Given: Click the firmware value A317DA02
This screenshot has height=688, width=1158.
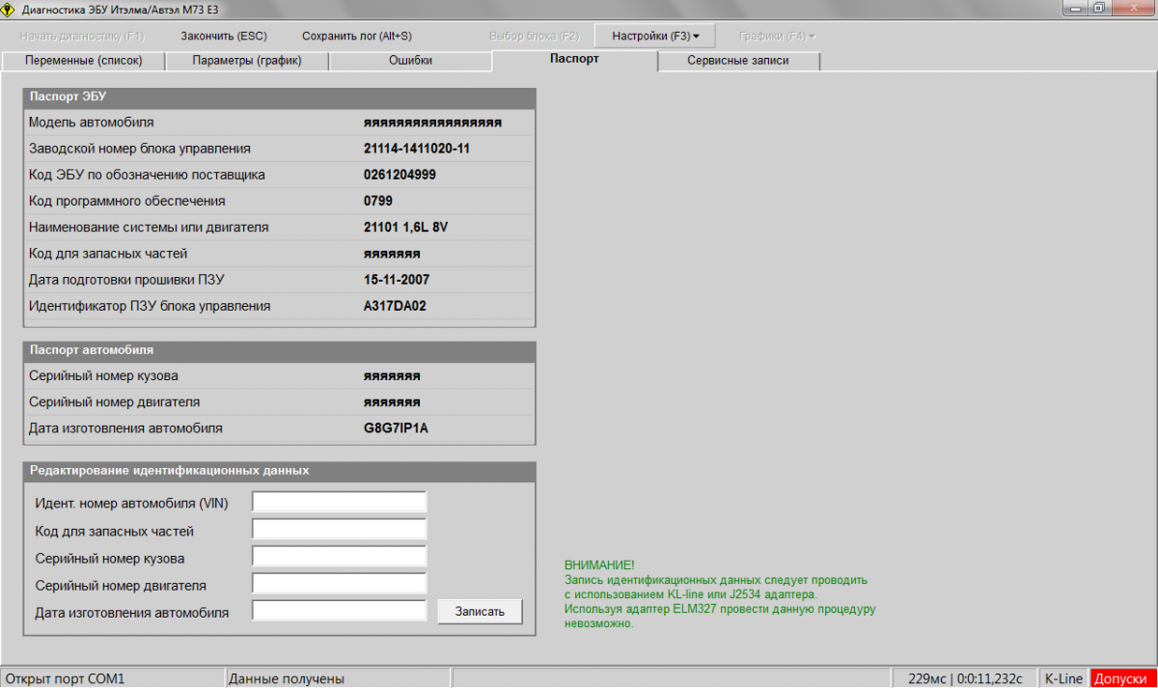Looking at the screenshot, I should (395, 306).
